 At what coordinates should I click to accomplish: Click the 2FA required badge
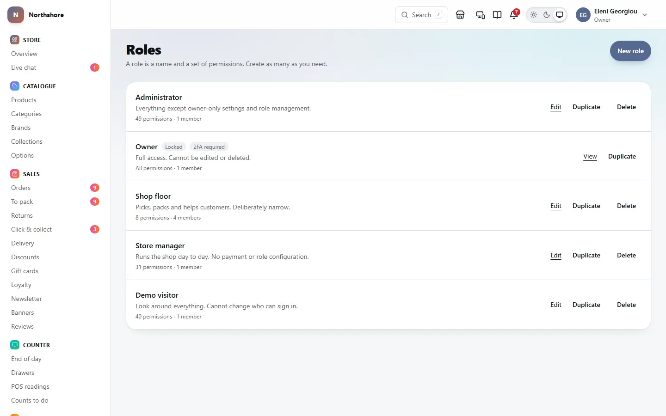(209, 147)
